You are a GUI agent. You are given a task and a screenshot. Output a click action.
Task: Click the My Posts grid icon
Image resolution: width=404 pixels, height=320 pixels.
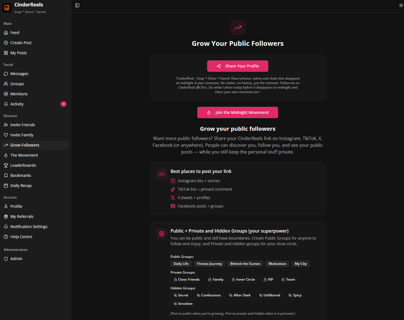pos(6,53)
